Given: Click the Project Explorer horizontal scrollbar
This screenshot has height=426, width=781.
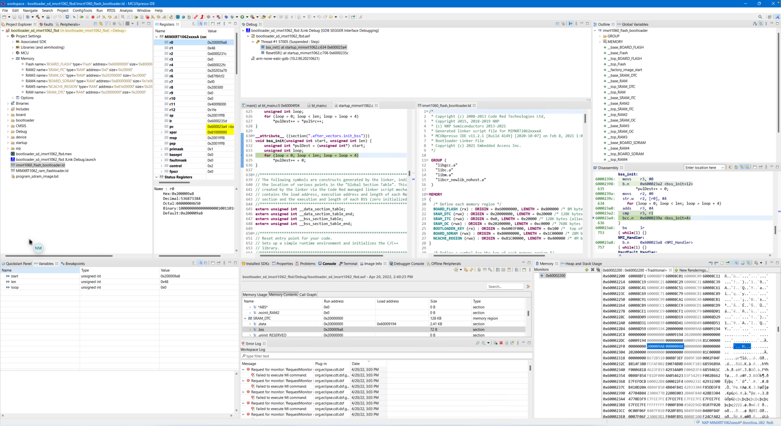Looking at the screenshot, I should [x=59, y=256].
